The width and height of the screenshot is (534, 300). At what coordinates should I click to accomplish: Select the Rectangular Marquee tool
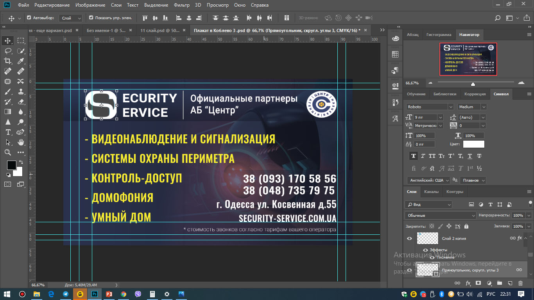pyautogui.click(x=21, y=41)
